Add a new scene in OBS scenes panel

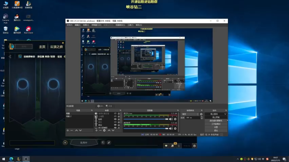point(68,130)
